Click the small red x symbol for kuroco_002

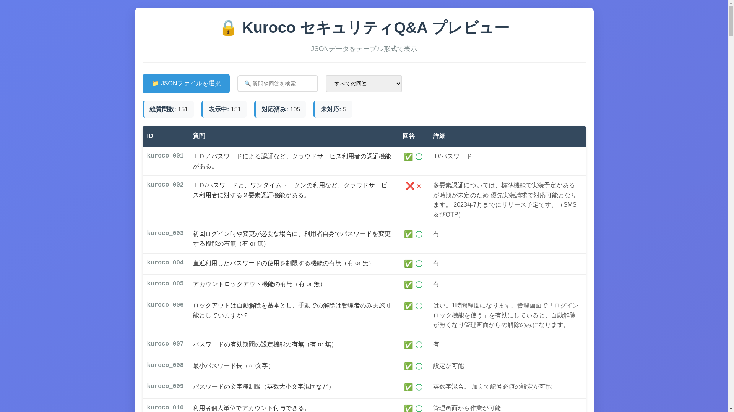[419, 186]
